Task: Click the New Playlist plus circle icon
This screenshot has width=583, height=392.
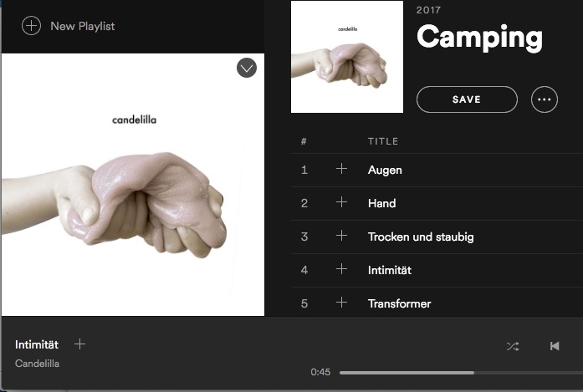Action: click(31, 26)
